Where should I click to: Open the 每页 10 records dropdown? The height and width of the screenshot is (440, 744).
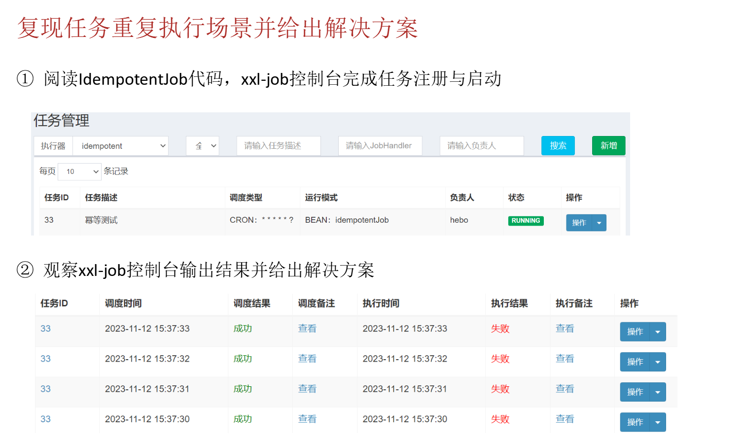coord(79,171)
